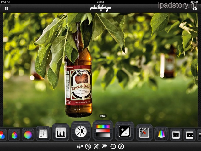
Task: Open the rainbow prism cone tool
Action: click(161, 134)
